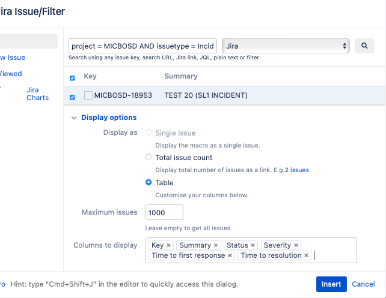Screen dimensions: 386x298
Task: Click the Maximum issues field
Action: pos(164,212)
